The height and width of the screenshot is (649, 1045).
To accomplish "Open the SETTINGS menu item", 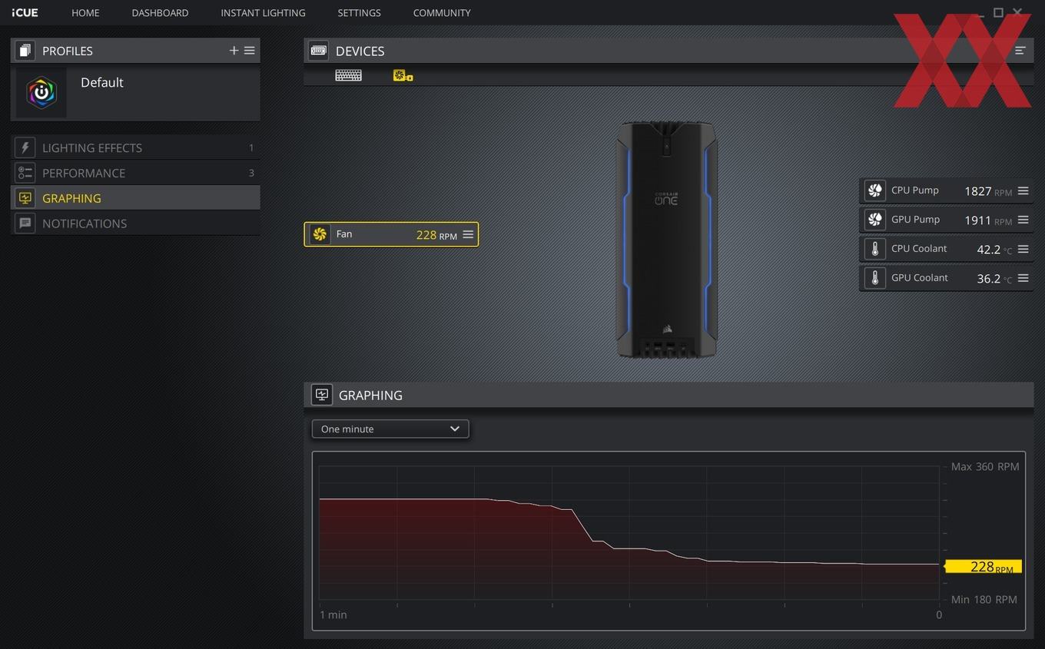I will tap(359, 13).
